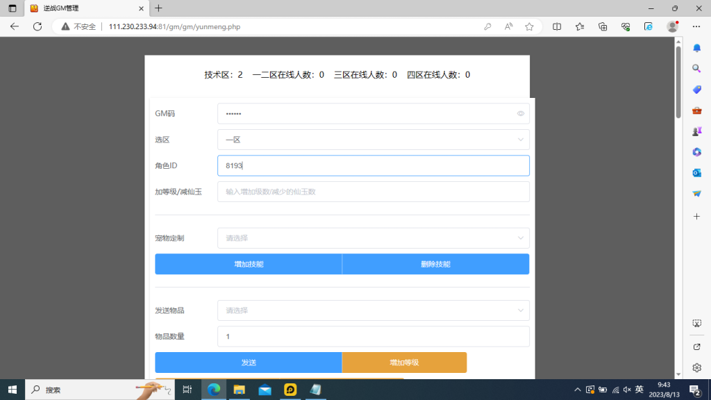This screenshot has height=400, width=711.
Task: Reload the page in Internet Explorer mode
Action: [648, 26]
